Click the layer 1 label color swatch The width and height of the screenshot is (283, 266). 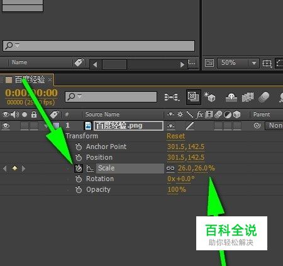click(56, 126)
